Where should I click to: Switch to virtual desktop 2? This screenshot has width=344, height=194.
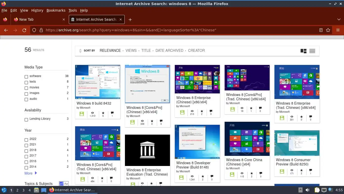tap(17, 190)
